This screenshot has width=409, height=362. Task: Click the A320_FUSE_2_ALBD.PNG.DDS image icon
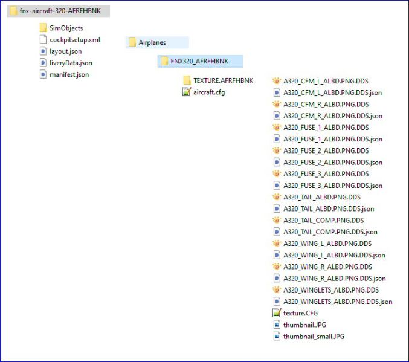point(277,150)
